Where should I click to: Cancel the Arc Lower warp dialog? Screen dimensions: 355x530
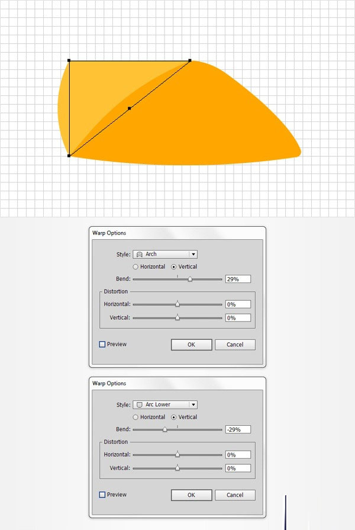[235, 495]
